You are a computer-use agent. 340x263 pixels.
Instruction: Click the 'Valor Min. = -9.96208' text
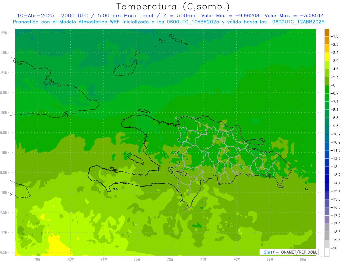pyautogui.click(x=230, y=16)
